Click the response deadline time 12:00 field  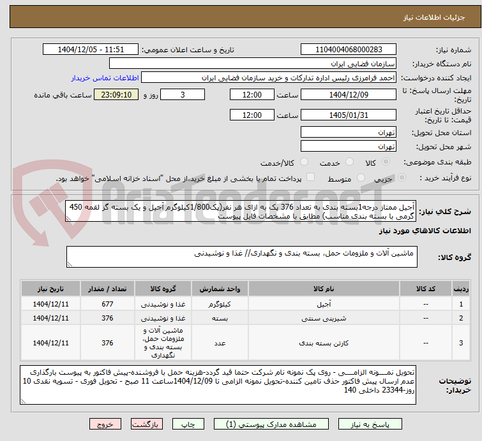coord(252,94)
